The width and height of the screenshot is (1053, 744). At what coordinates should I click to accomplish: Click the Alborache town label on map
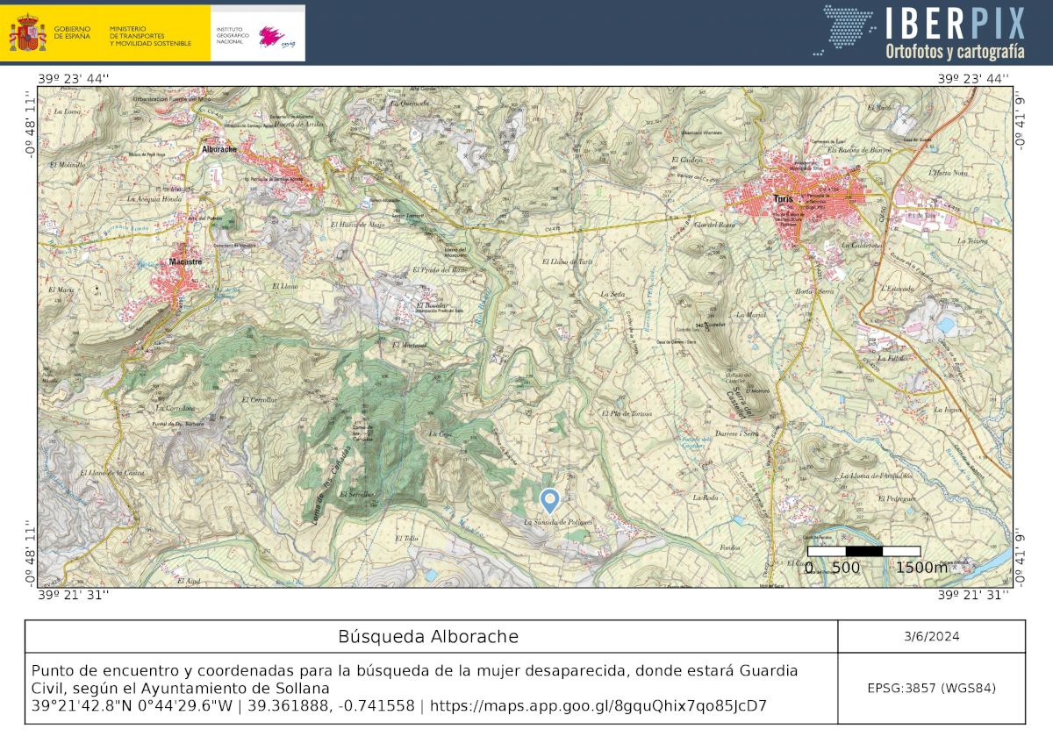[x=219, y=150]
